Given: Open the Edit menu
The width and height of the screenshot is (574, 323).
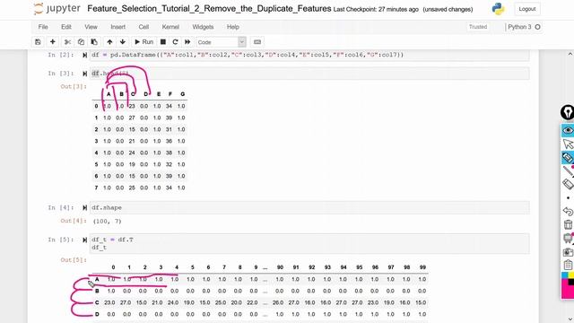Looking at the screenshot, I should (x=66, y=27).
